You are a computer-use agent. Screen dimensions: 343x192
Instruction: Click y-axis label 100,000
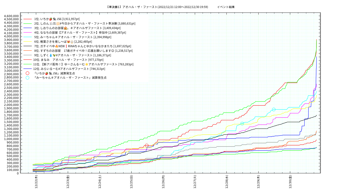(x=13, y=170)
